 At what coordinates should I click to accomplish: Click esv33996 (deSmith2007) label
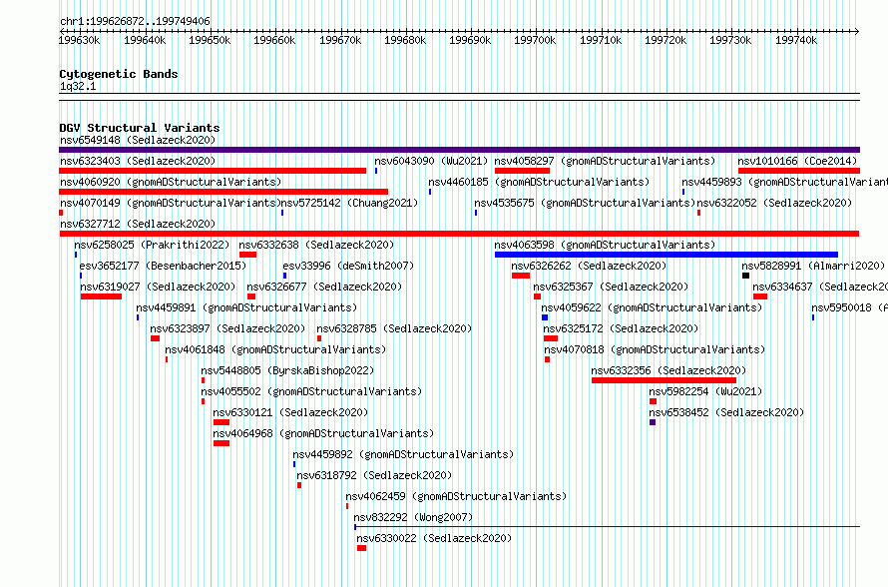coord(348,266)
